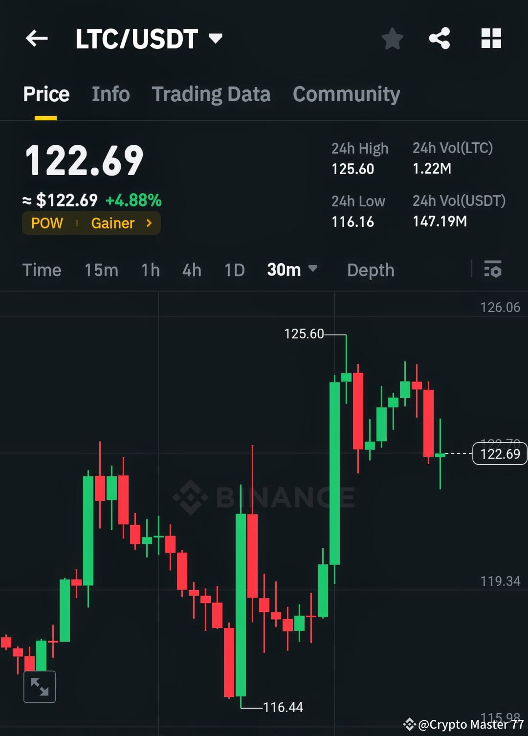Click the Crypto Master 77 diamond icon
This screenshot has height=736, width=528.
(409, 724)
